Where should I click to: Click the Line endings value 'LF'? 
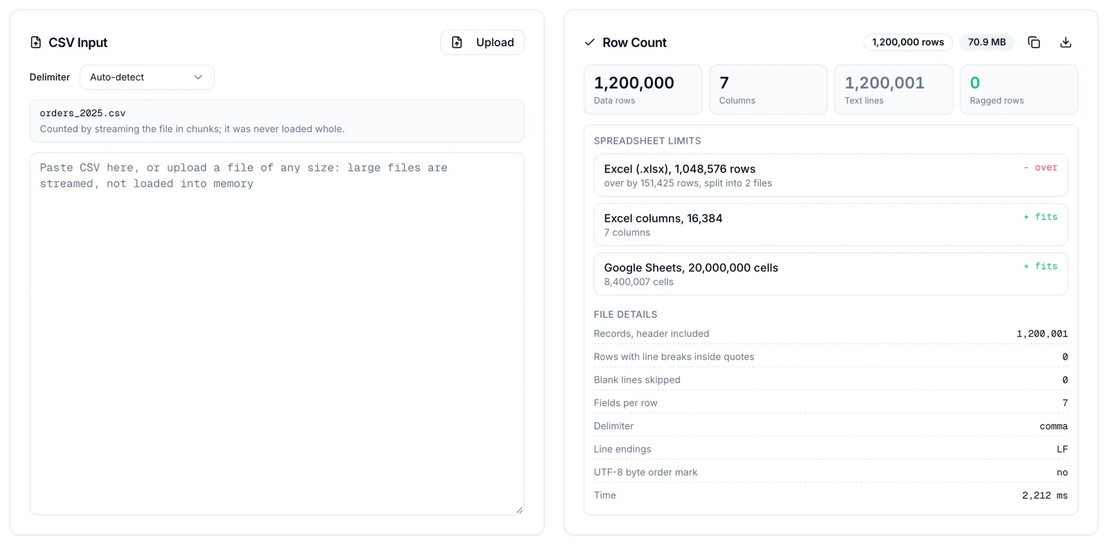pyautogui.click(x=1062, y=449)
